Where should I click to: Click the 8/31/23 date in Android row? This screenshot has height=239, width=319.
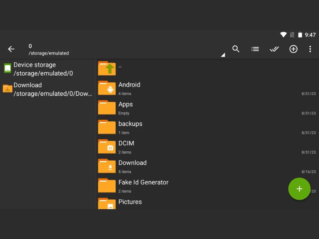[309, 94]
